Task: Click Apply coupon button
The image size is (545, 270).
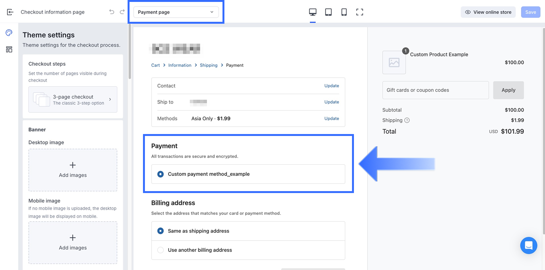Action: 508,90
